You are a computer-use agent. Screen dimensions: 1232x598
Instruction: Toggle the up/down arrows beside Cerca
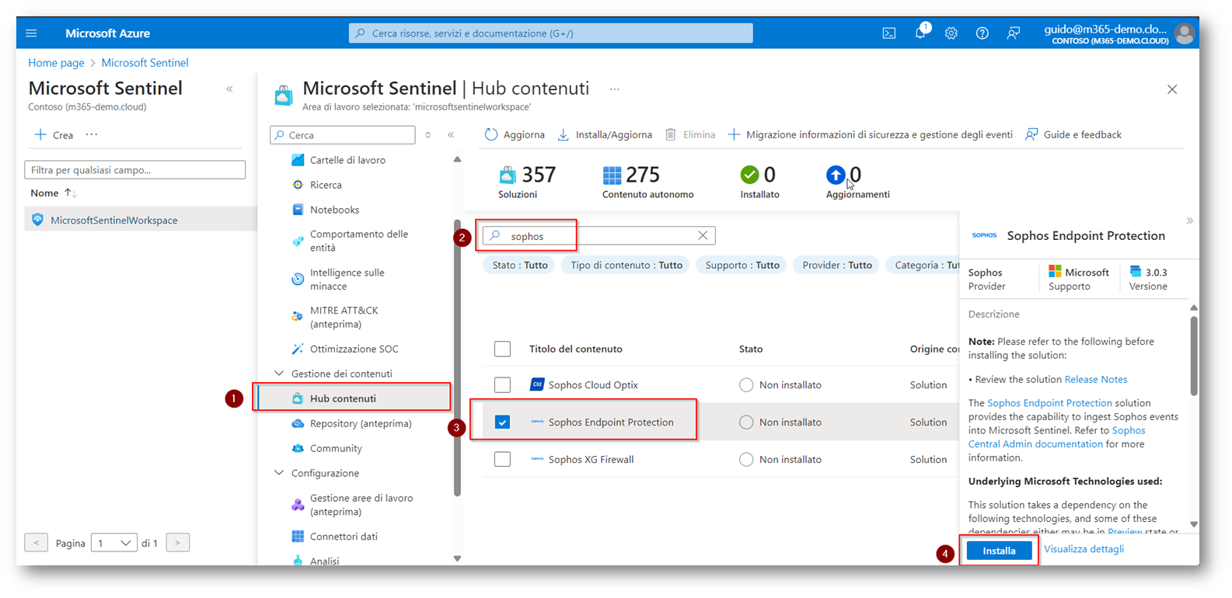[428, 135]
